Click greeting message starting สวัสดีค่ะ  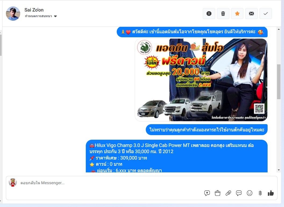tap(192, 32)
